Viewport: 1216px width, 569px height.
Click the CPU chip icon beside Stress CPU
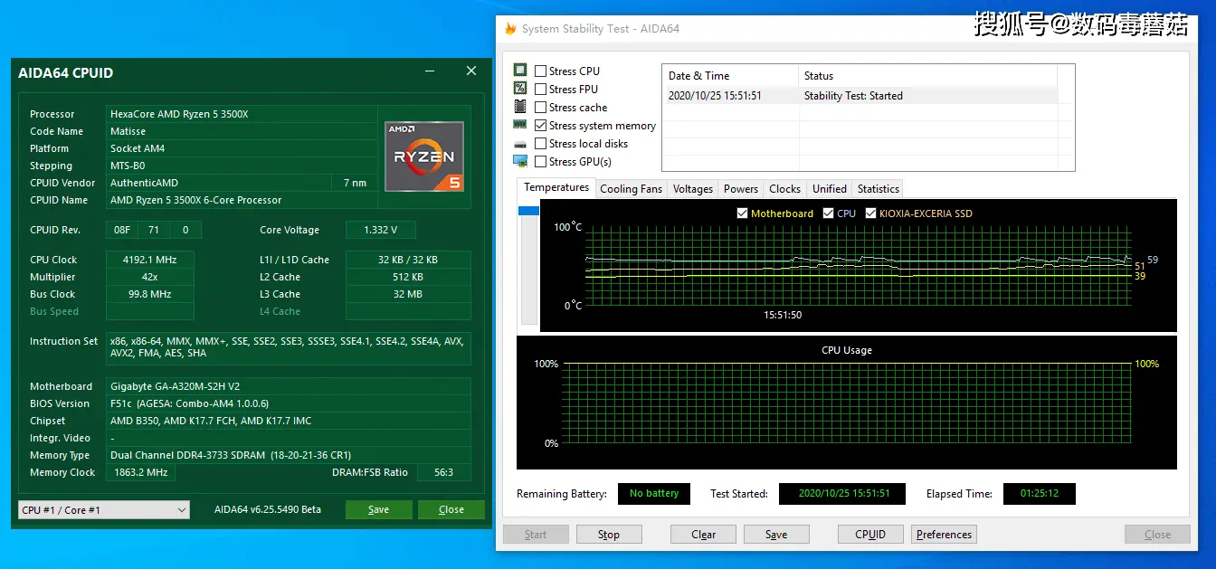pos(520,71)
